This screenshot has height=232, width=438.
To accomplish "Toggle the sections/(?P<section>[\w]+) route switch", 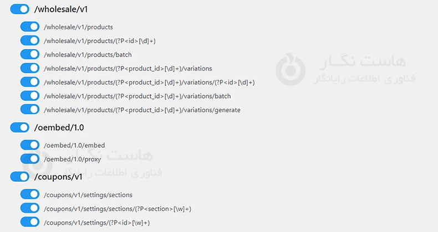I will tap(29, 208).
